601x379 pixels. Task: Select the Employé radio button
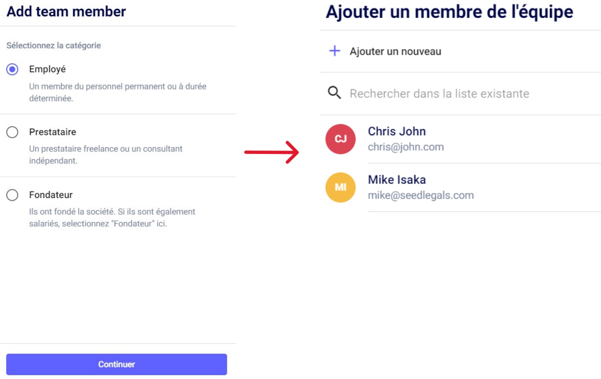[12, 69]
